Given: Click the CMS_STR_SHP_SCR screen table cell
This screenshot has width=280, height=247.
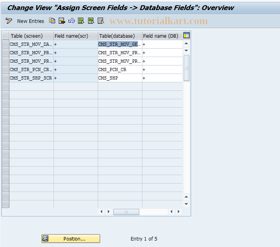Looking at the screenshot, I should (31, 78).
